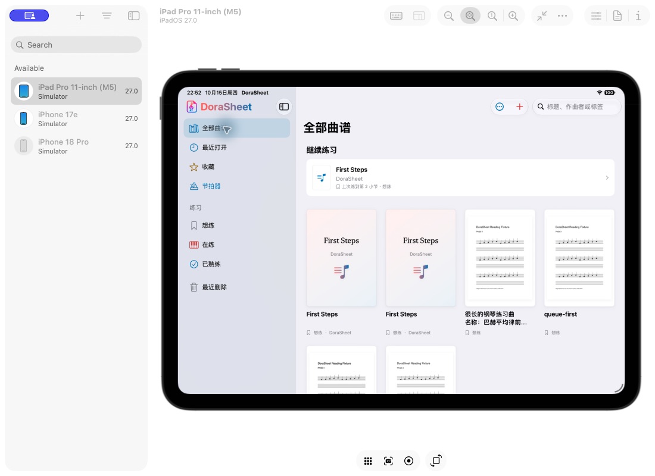
Task: Open the PAGE 3 reading fixture thumbnail
Action: [420, 370]
